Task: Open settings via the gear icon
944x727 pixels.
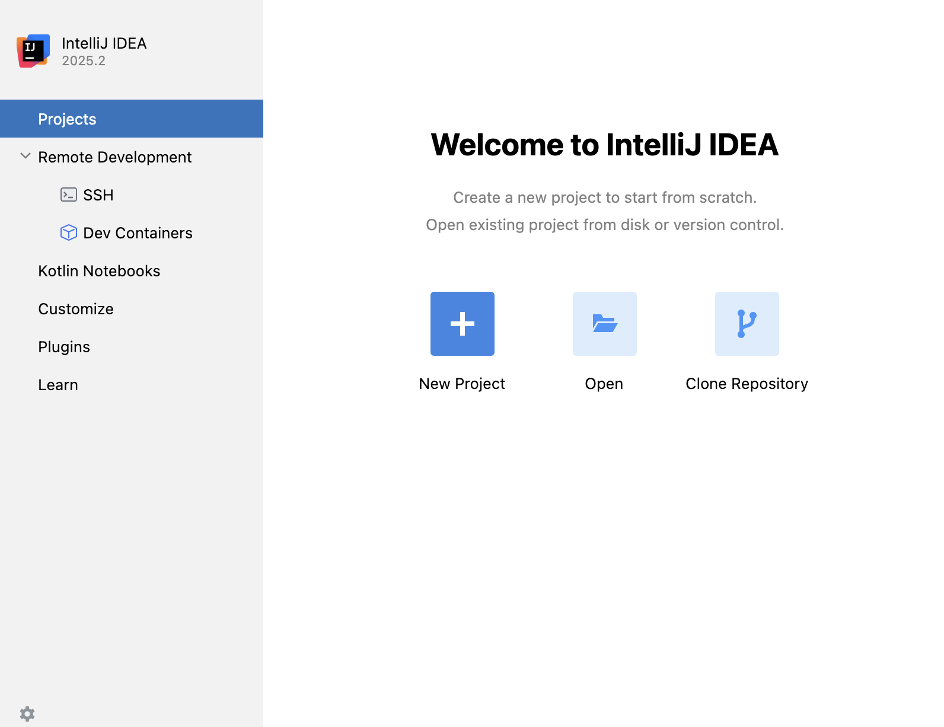Action: tap(27, 713)
